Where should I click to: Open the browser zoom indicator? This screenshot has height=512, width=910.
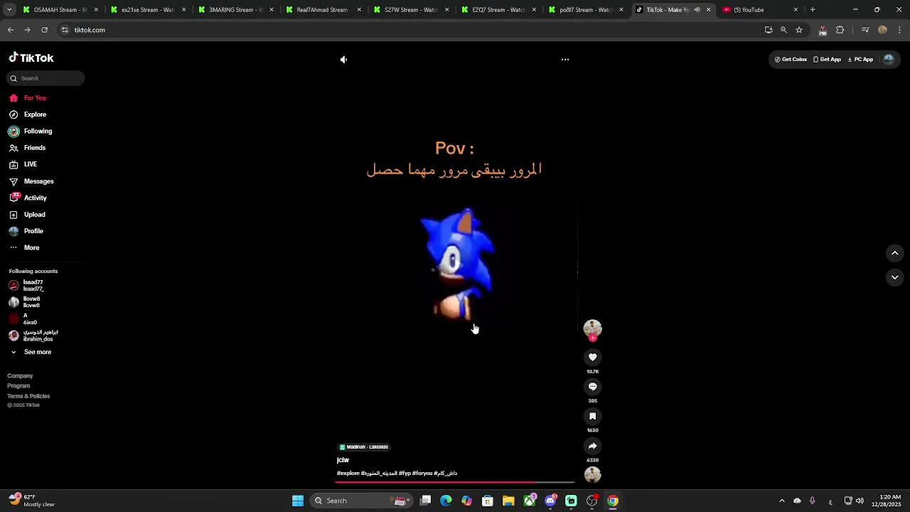[783, 30]
